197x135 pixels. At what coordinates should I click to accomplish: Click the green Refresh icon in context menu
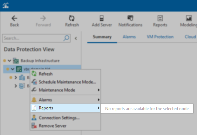[x=34, y=74]
